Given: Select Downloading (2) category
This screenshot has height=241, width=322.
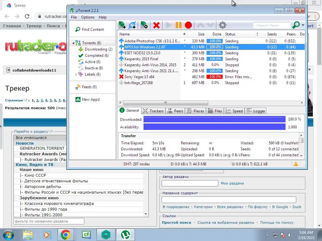Looking at the screenshot, I should coord(96,49).
